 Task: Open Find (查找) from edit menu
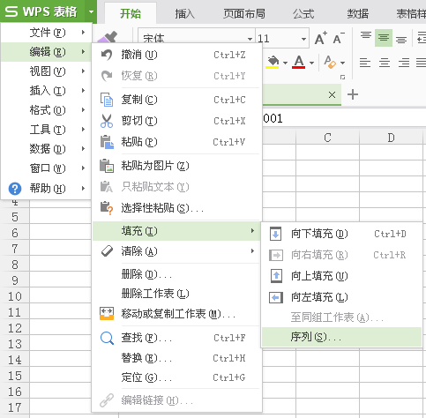pos(176,338)
